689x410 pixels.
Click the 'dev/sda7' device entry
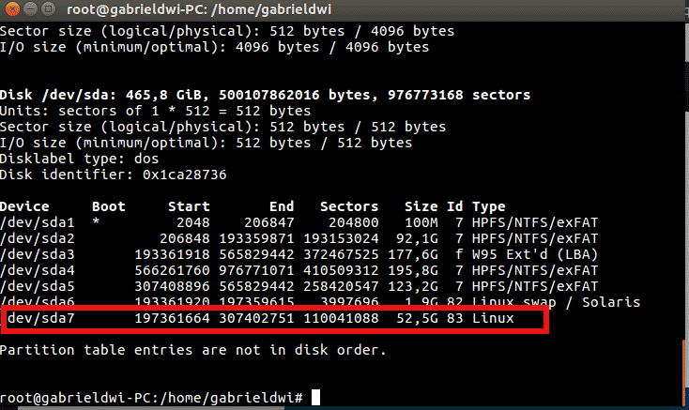click(x=41, y=318)
